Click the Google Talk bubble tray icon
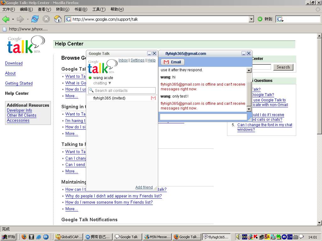 pos(301,237)
